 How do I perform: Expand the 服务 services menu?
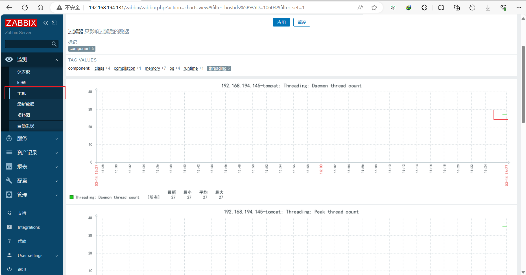click(32, 138)
